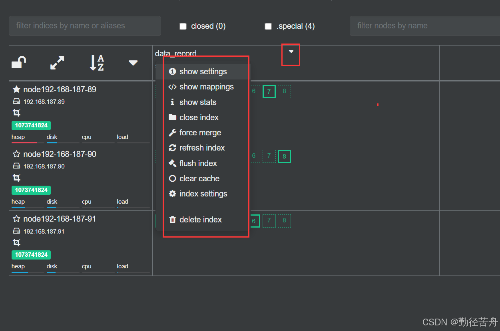Open the caret dropdown beside the sort icon
This screenshot has width=500, height=331.
click(133, 63)
